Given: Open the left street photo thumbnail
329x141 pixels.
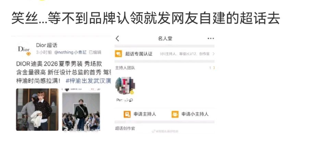Looking at the screenshot, I should tap(37, 110).
